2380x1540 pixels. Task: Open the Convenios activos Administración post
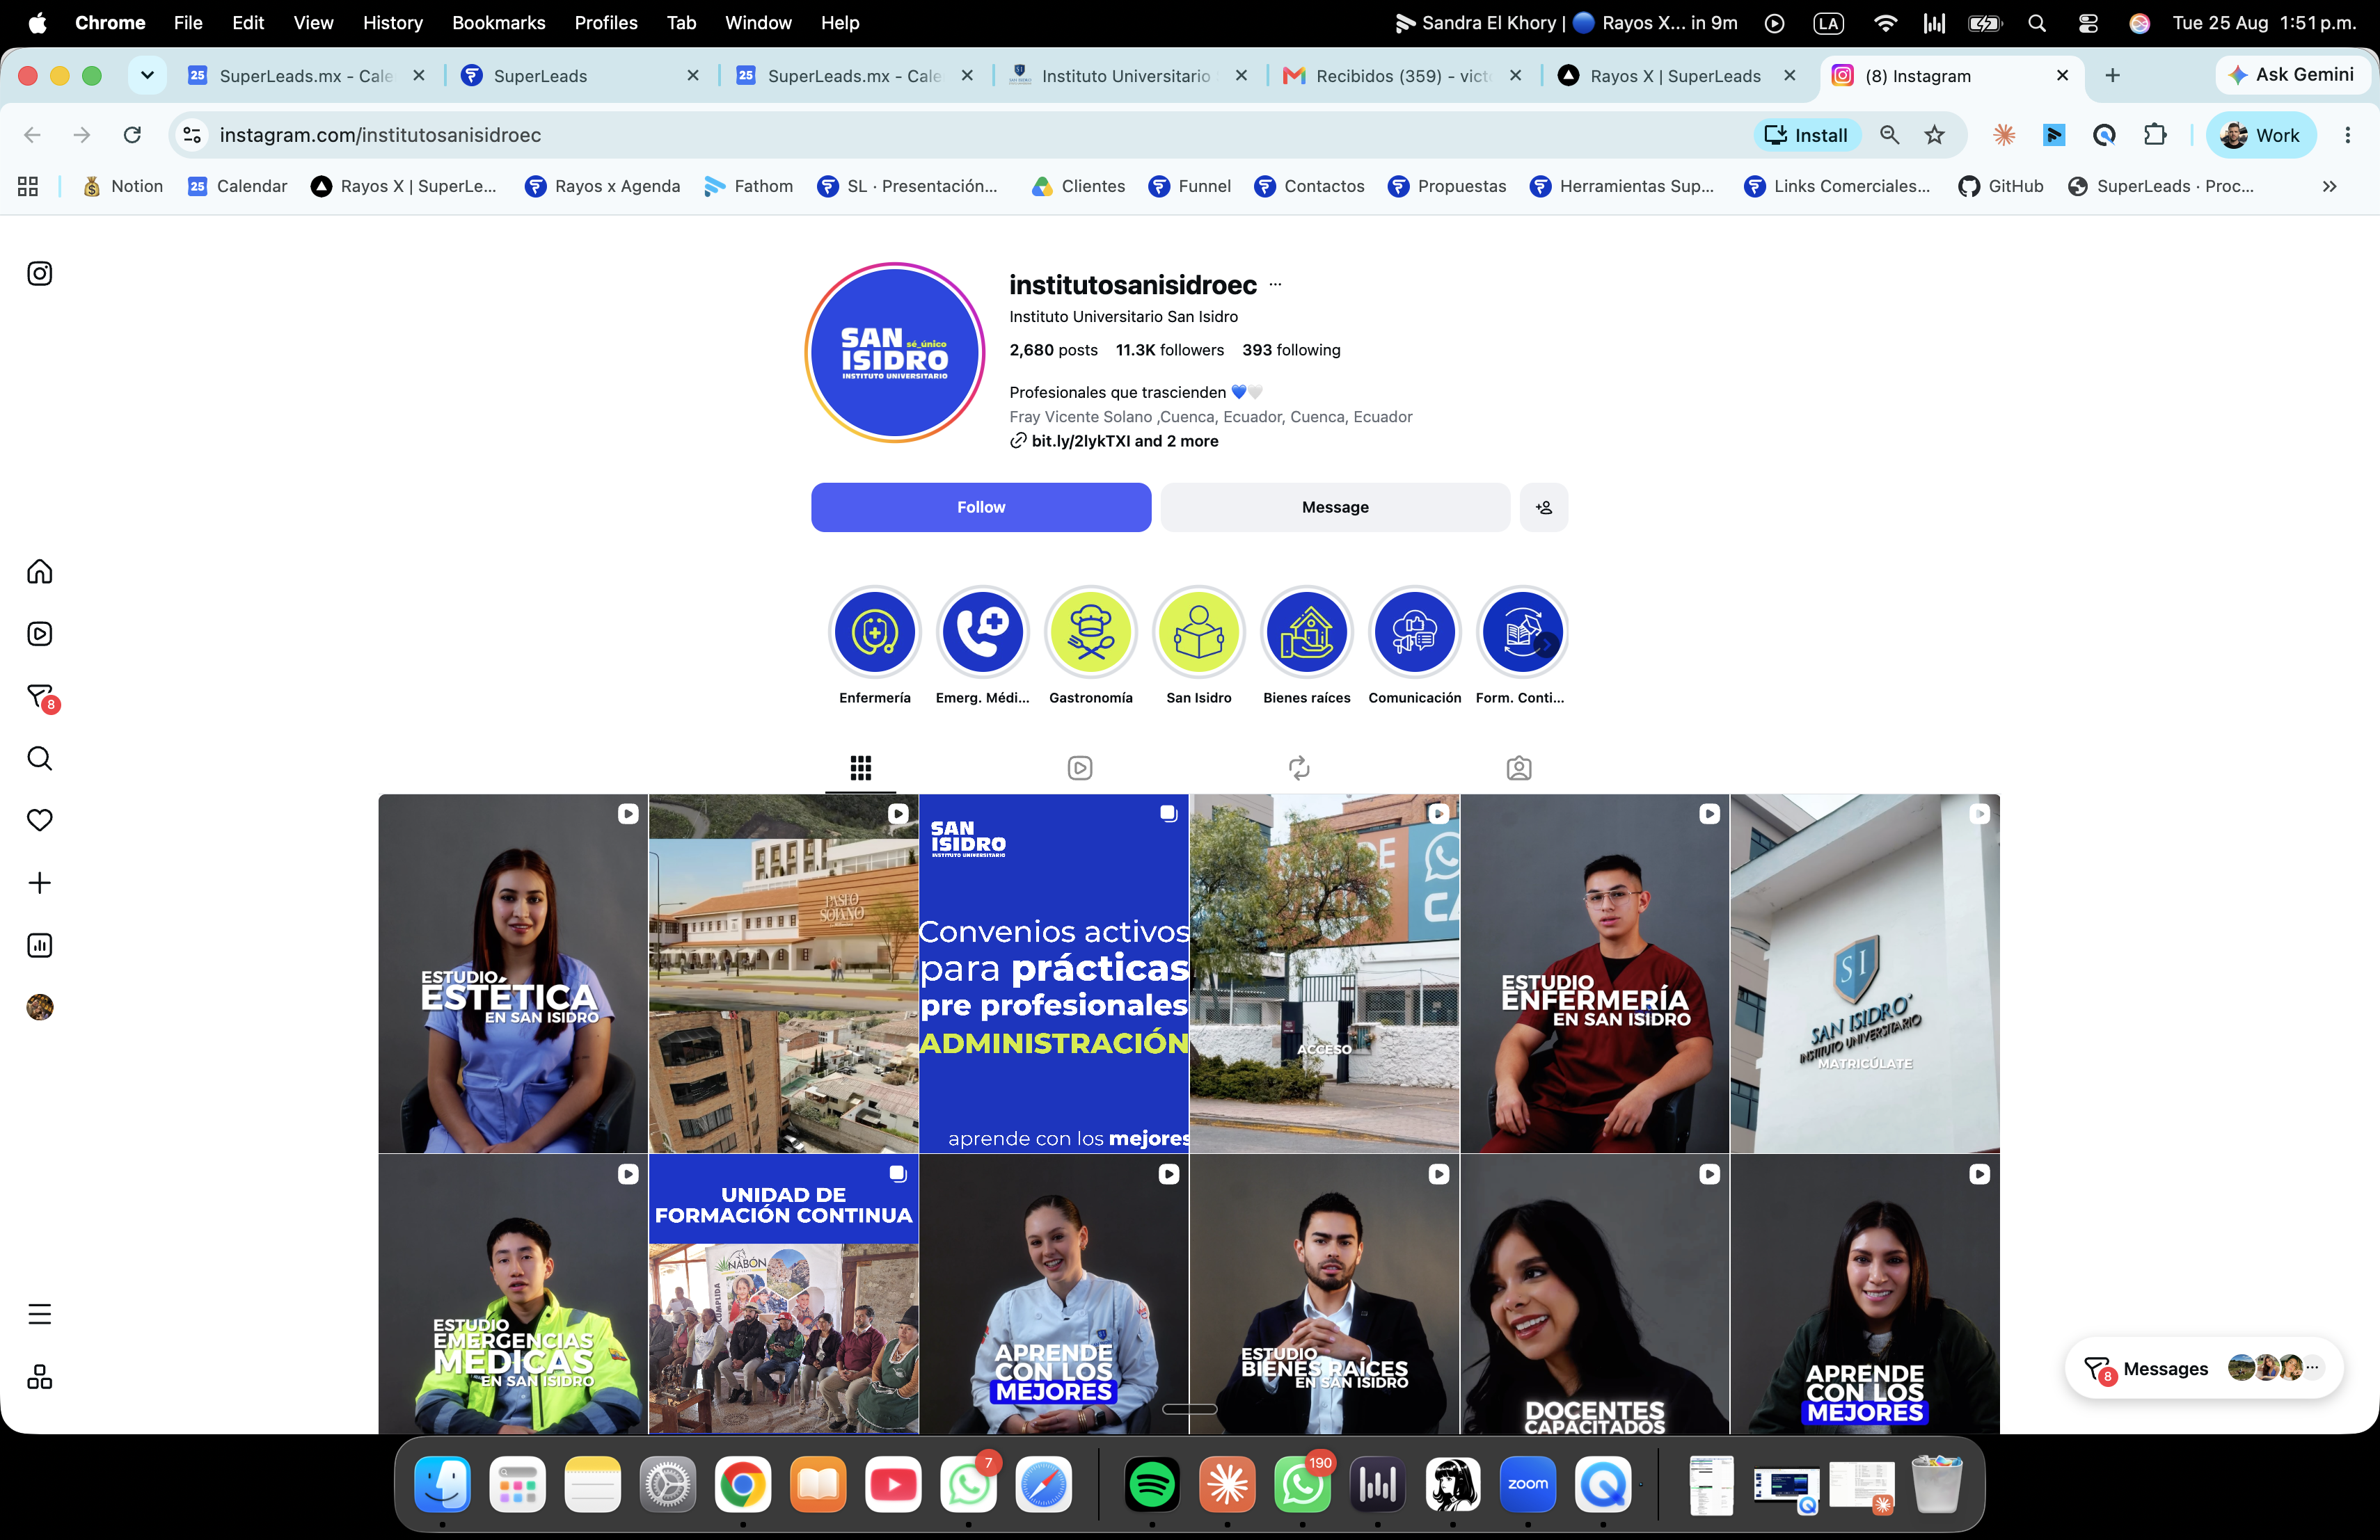click(1054, 973)
